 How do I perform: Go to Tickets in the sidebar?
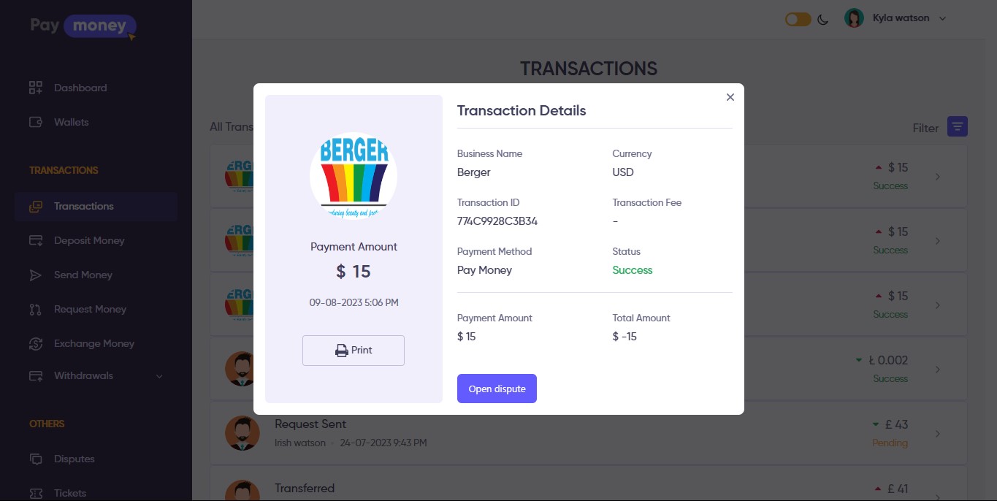tap(70, 493)
